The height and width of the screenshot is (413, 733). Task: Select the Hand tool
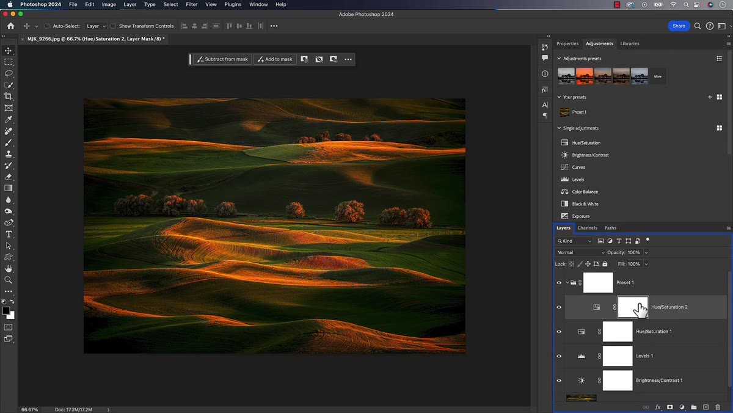click(9, 269)
